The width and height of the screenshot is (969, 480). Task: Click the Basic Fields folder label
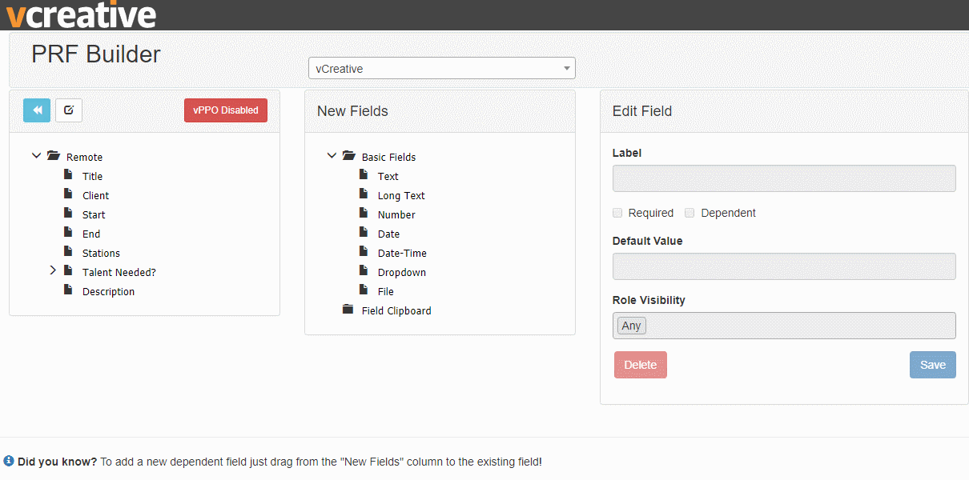coord(389,157)
